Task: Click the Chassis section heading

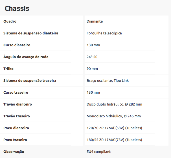Action: coord(17,8)
